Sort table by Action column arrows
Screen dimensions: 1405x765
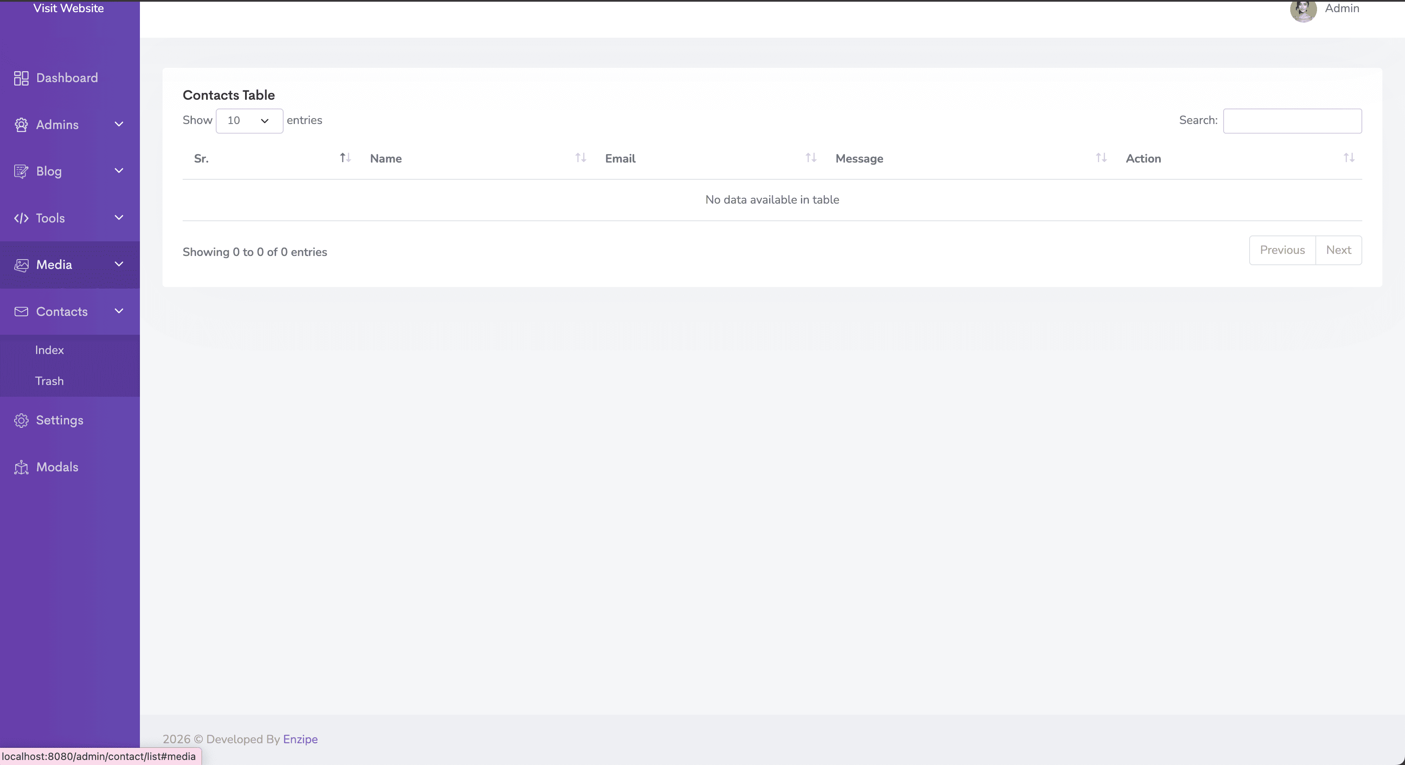(1349, 158)
